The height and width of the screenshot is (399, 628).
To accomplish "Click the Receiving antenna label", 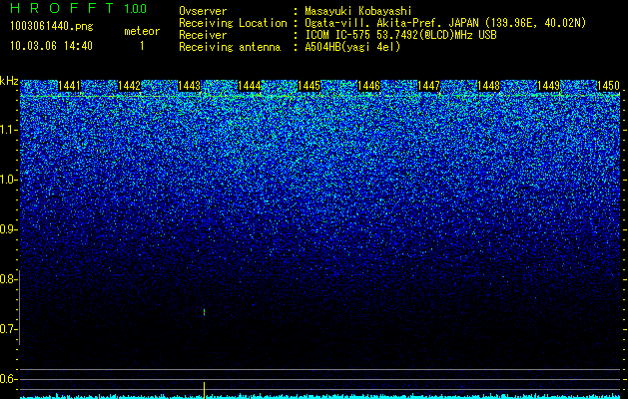I will click(230, 47).
